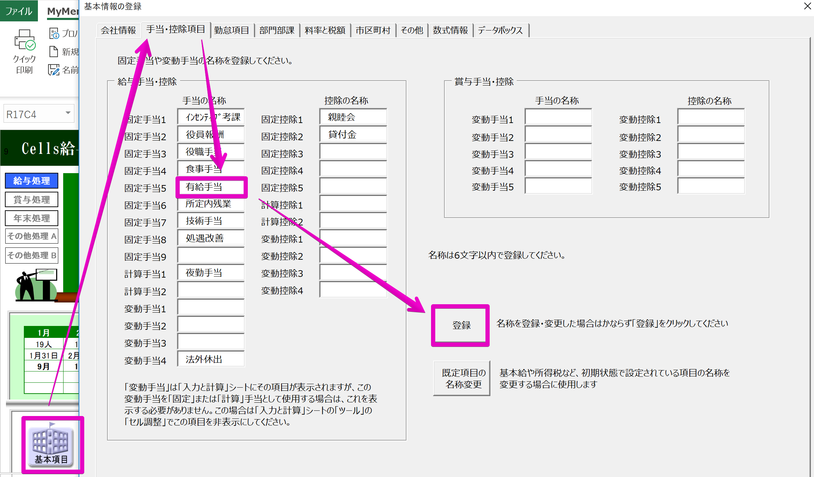This screenshot has width=814, height=477.
Task: Click the save-as (名前) icon
Action: coord(54,70)
